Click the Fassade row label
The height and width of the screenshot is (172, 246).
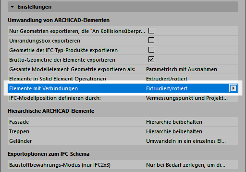19,122
